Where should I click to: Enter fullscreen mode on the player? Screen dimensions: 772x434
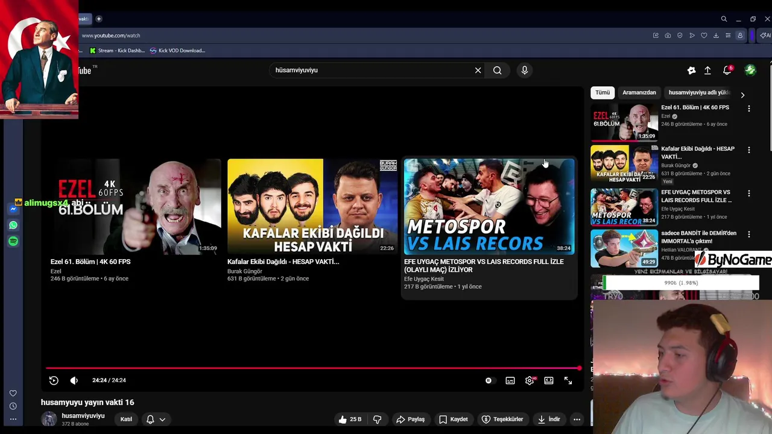(568, 380)
